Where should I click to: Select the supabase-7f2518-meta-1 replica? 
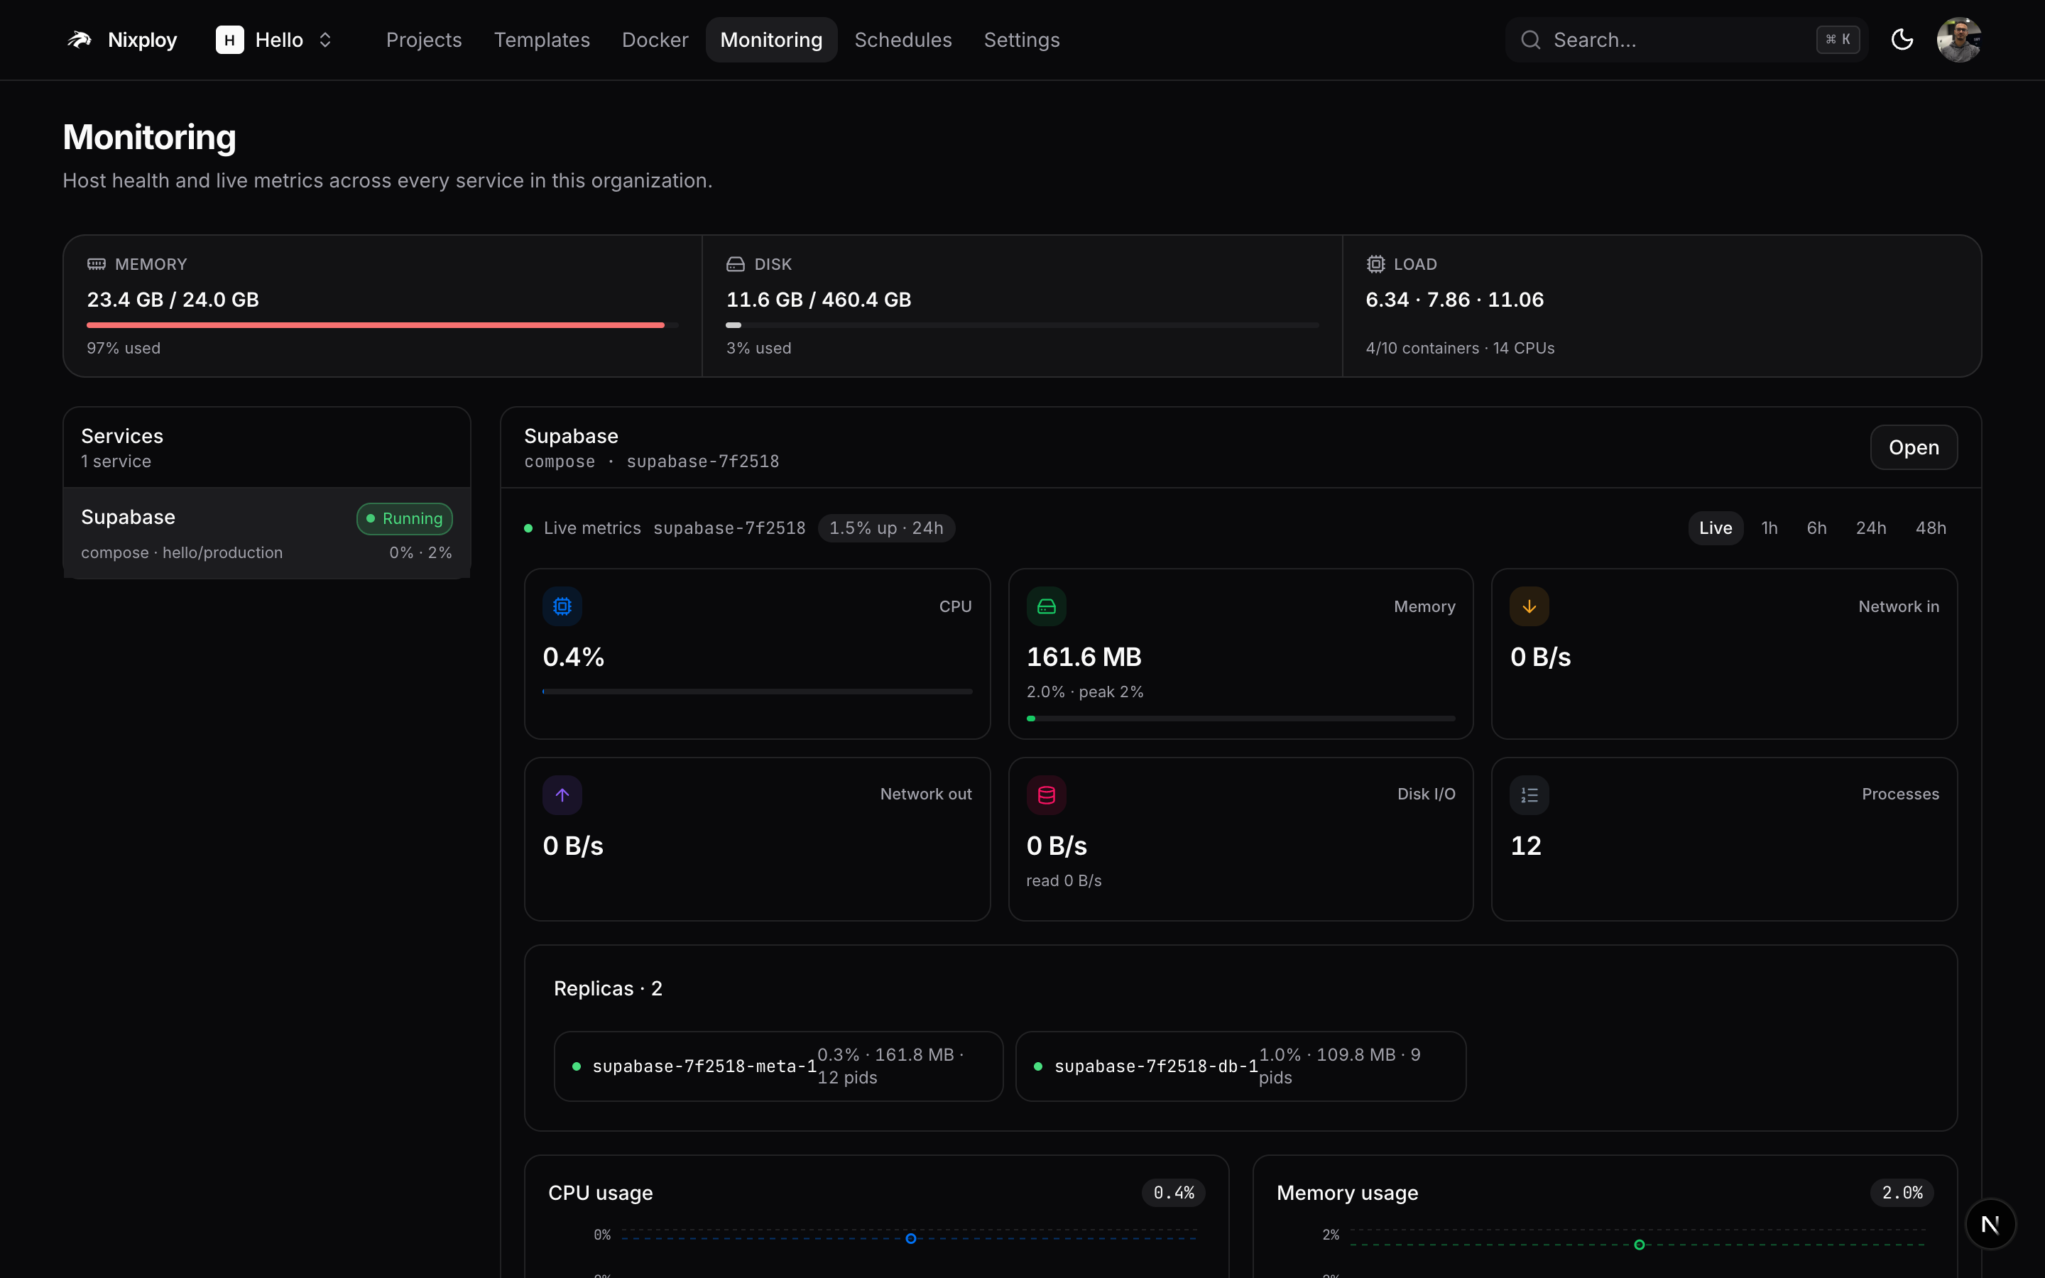tap(778, 1066)
